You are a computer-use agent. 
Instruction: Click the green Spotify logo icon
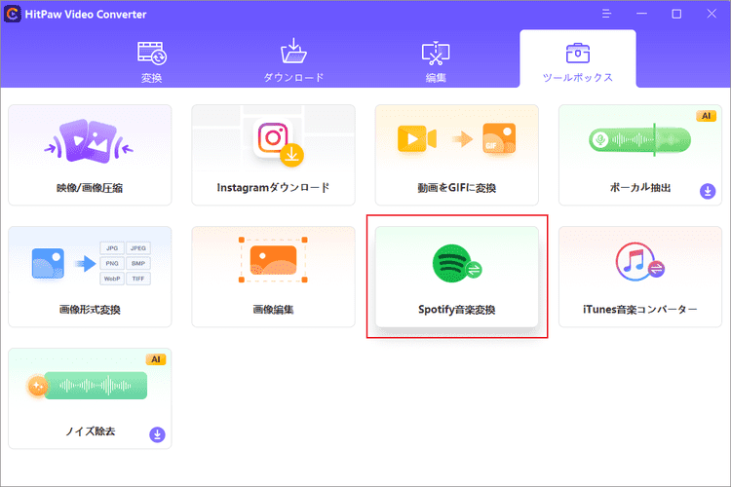point(456,263)
